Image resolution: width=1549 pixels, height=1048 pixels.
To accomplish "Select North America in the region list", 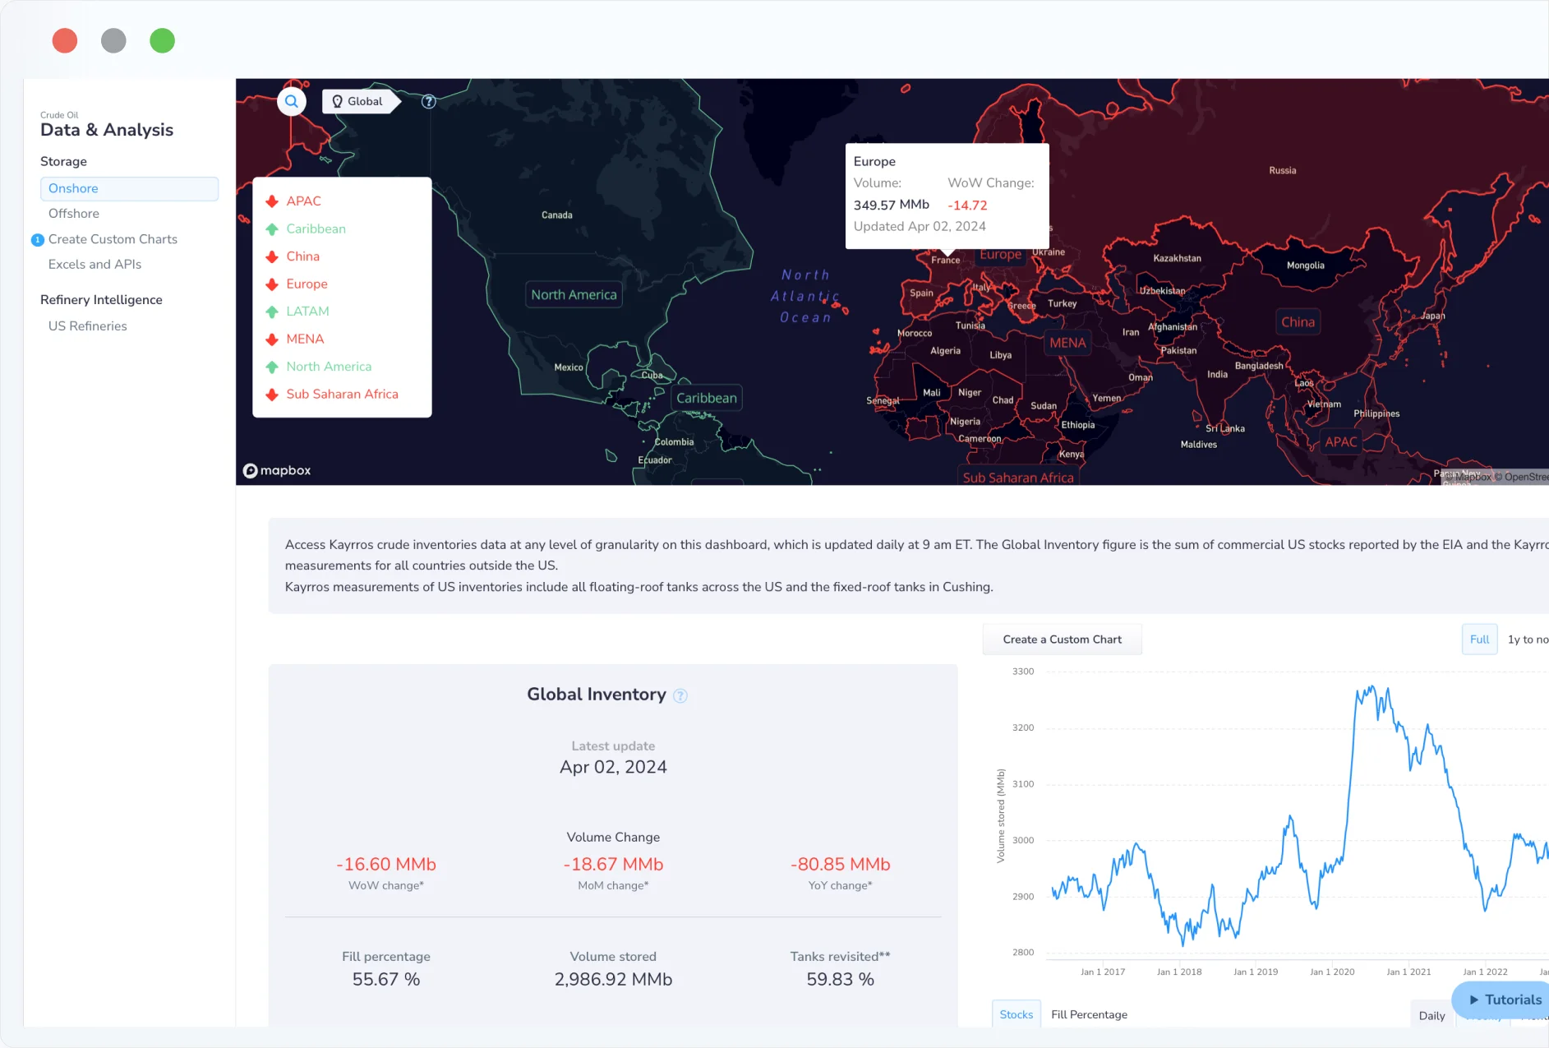I will point(329,367).
